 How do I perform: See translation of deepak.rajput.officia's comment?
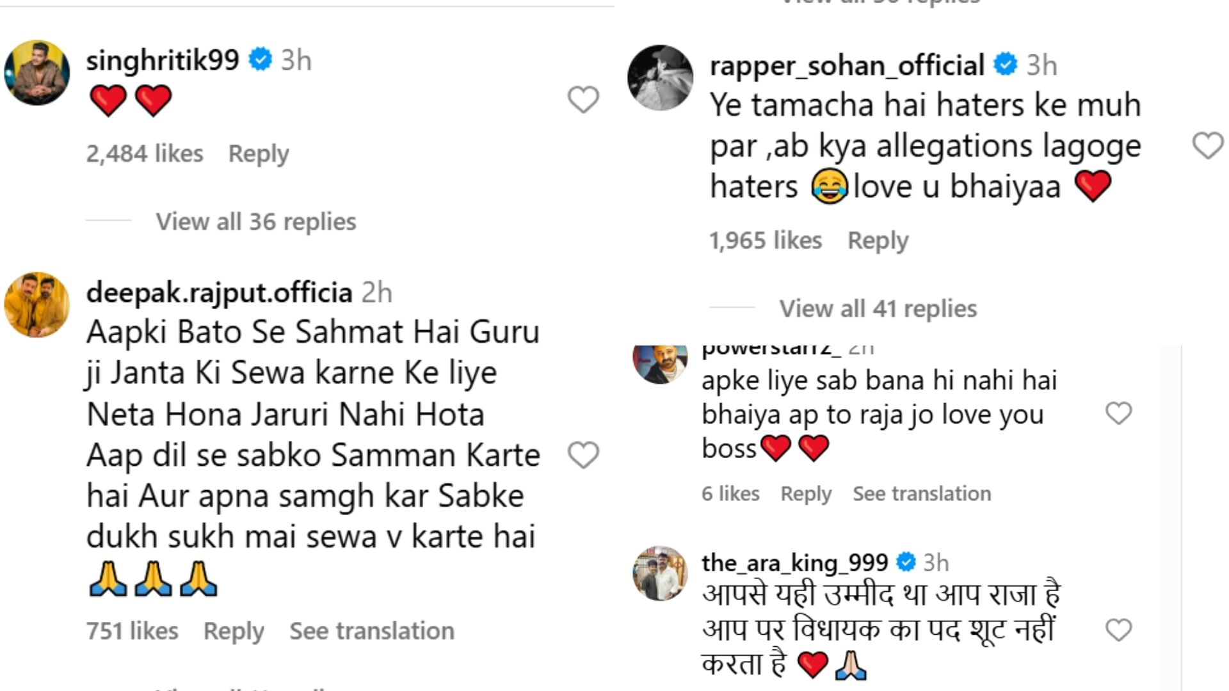pos(372,631)
